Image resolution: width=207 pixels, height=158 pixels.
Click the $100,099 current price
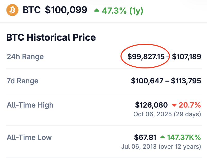pyautogui.click(x=66, y=10)
